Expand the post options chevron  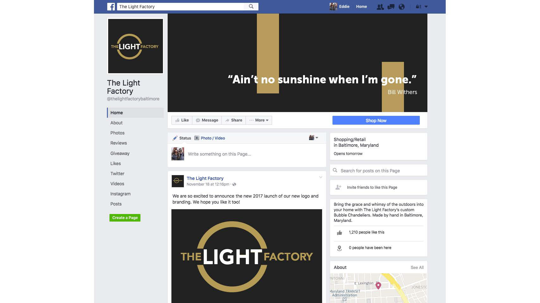click(x=320, y=177)
